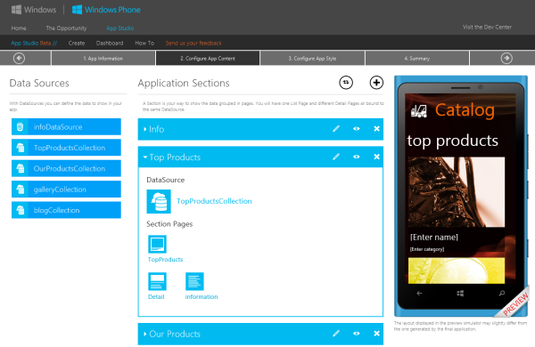Click the OurProductsCollection database icon
Image resolution: width=535 pixels, height=347 pixels.
point(21,168)
